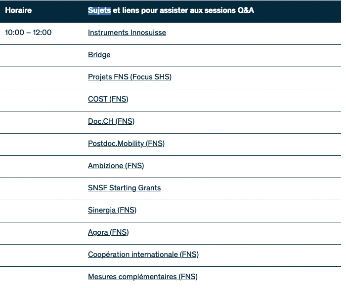Open the Ambizione (FNS) link
Screen dimensions: 346x288
[x=116, y=166]
